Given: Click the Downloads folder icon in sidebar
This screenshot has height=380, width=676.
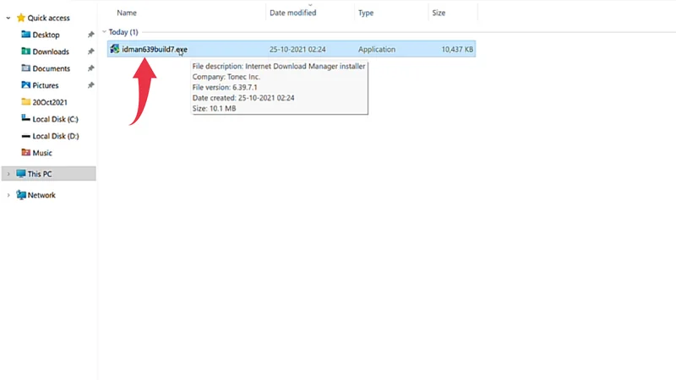Looking at the screenshot, I should [25, 52].
